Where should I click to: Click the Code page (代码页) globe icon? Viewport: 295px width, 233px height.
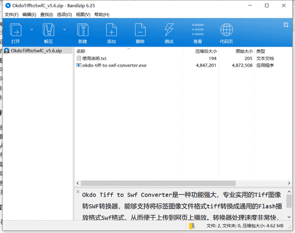(x=227, y=30)
